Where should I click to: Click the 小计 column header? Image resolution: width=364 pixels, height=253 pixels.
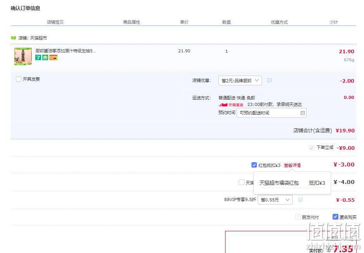[334, 22]
